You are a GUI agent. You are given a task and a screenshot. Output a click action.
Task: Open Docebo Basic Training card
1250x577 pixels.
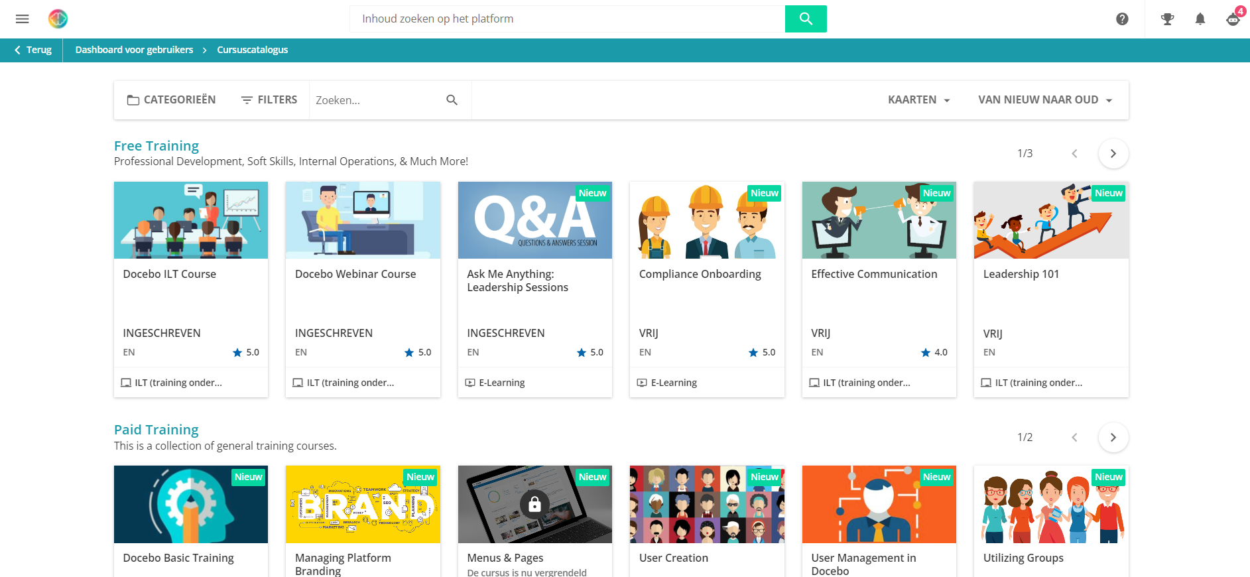[x=191, y=521]
